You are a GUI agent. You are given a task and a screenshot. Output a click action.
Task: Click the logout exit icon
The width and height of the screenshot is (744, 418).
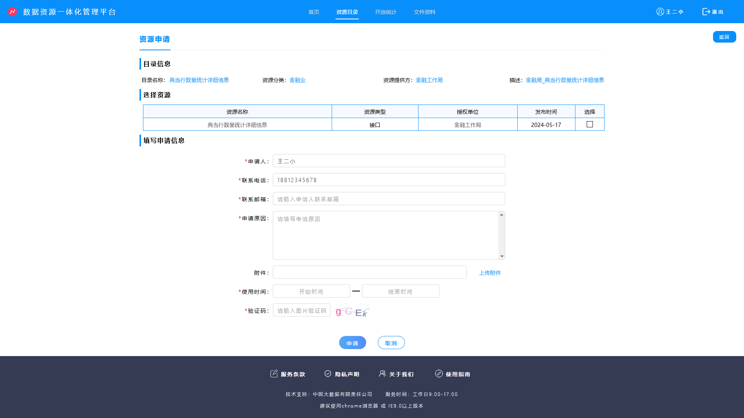pos(706,12)
